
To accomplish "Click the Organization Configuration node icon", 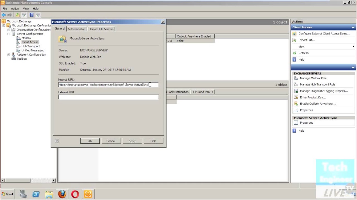I will pyautogui.click(x=13, y=30).
